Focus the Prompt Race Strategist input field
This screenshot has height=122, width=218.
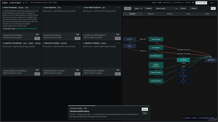pyautogui.click(x=18, y=36)
